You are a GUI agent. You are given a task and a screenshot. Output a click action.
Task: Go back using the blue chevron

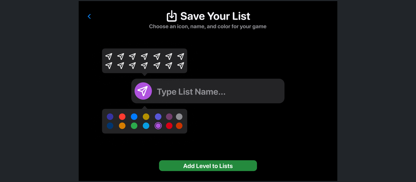pos(89,17)
